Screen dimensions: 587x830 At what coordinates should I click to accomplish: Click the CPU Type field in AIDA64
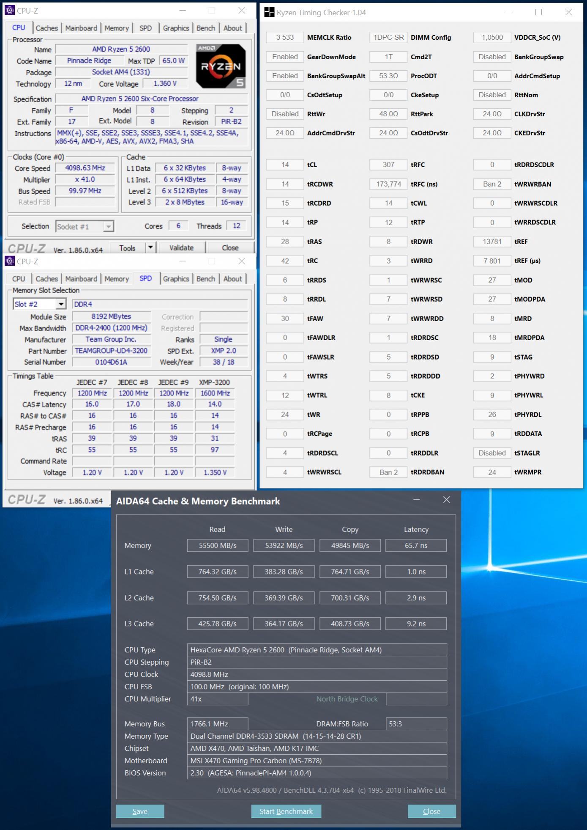[x=317, y=650]
